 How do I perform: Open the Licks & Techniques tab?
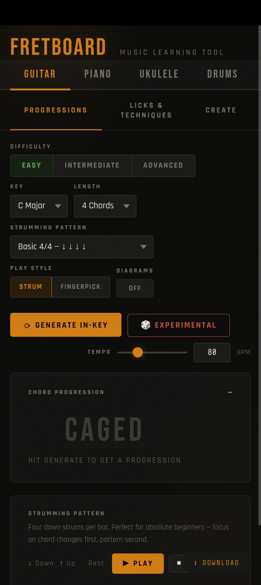[x=146, y=110]
